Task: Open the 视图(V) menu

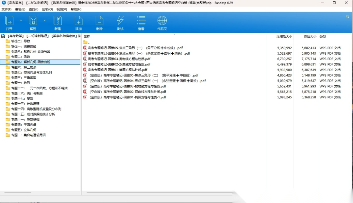Action: pyautogui.click(x=61, y=9)
